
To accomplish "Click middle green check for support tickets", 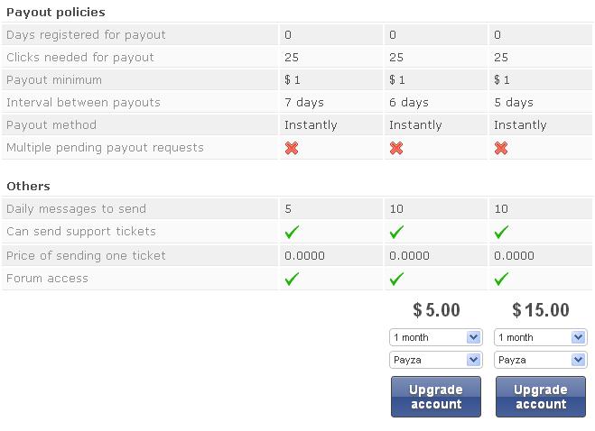I will [x=396, y=233].
